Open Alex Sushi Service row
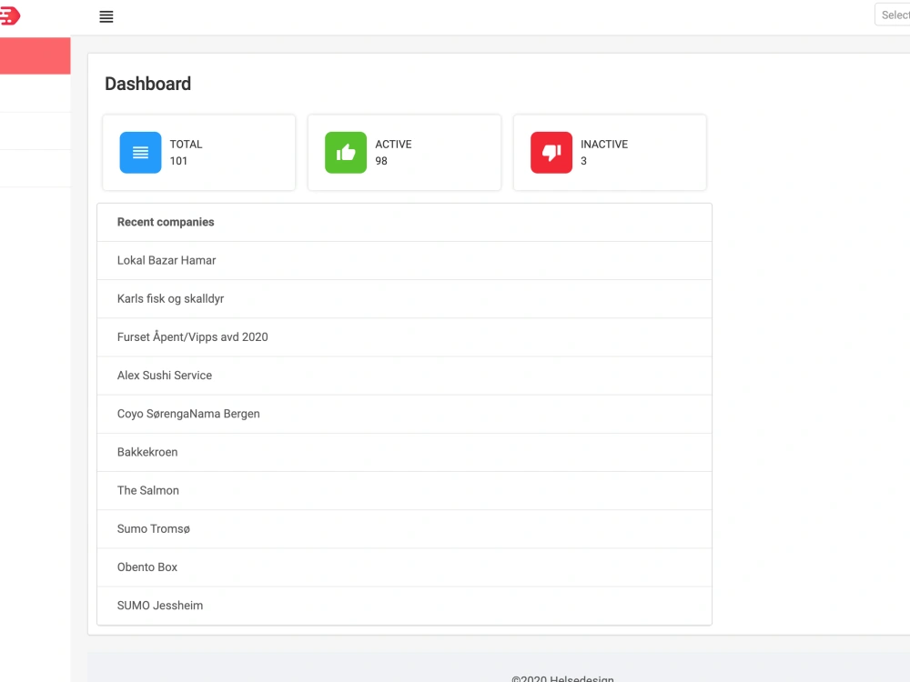This screenshot has width=910, height=682. (x=405, y=376)
